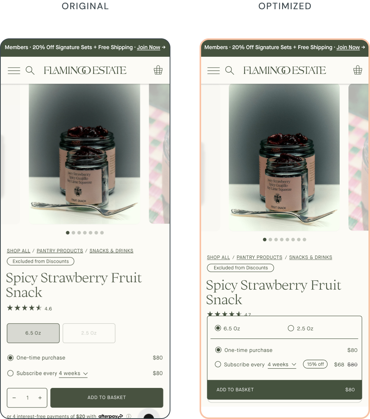Viewport: 370px width, 419px height.
Task: Click plus quantity icon in Original
Action: [40, 398]
